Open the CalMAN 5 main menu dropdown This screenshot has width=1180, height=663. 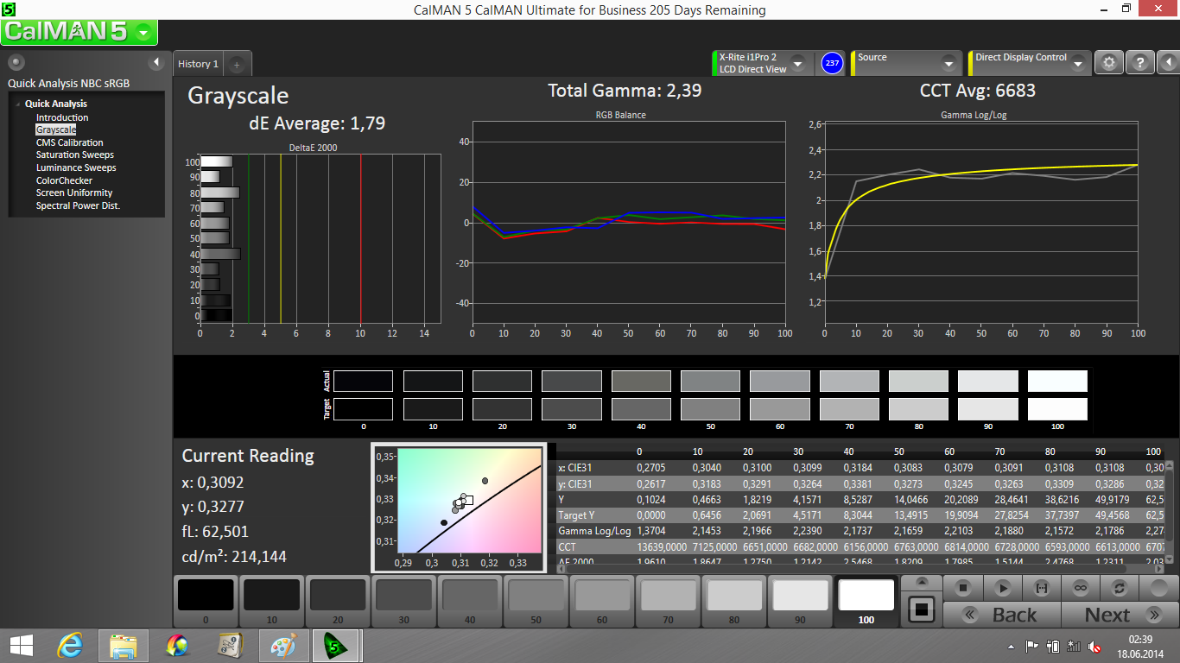(x=143, y=33)
